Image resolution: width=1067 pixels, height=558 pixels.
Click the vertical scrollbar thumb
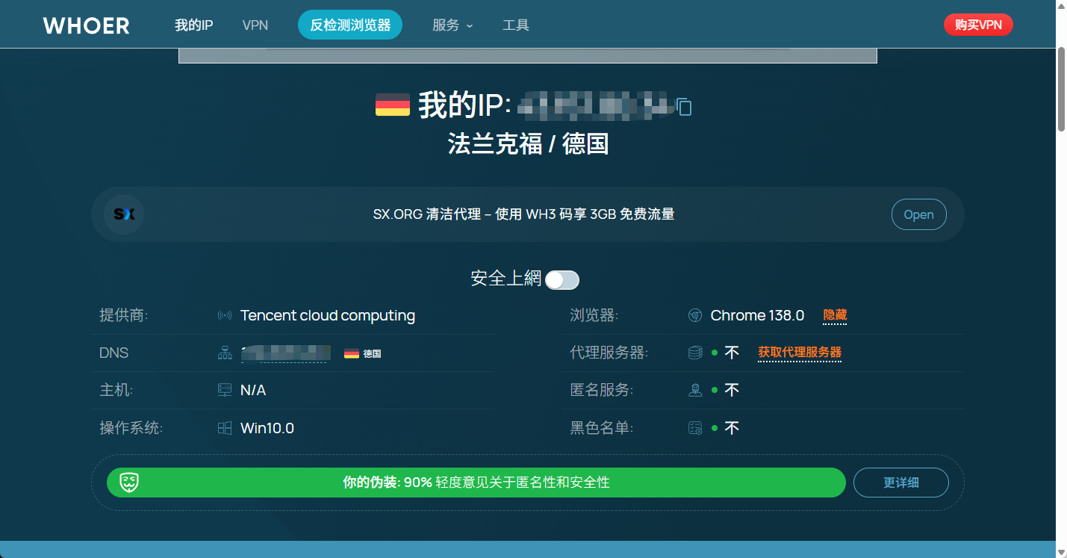pyautogui.click(x=1061, y=90)
